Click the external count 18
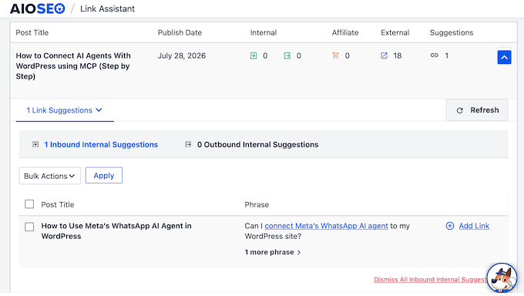This screenshot has height=296, width=524. coord(398,55)
